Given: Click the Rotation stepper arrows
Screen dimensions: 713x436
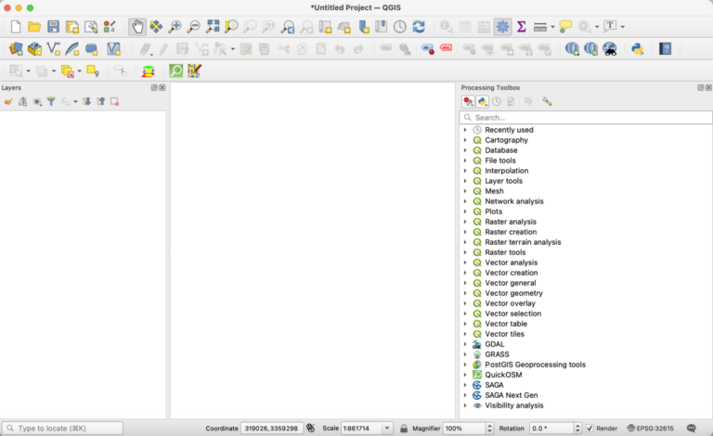Looking at the screenshot, I should tap(577, 429).
